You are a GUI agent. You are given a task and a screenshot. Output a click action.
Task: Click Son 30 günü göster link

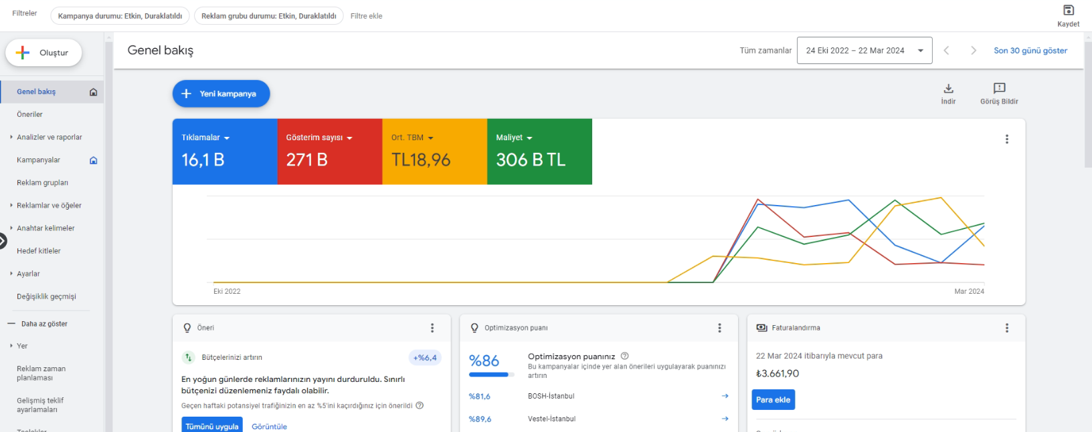pyautogui.click(x=1030, y=51)
